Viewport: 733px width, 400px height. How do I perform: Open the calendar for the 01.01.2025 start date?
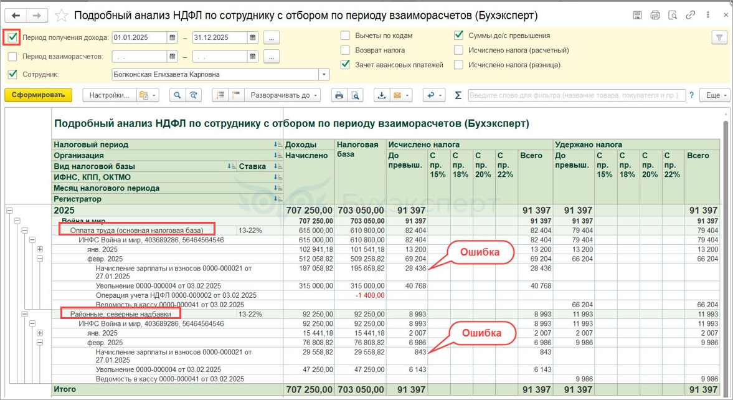coord(172,38)
